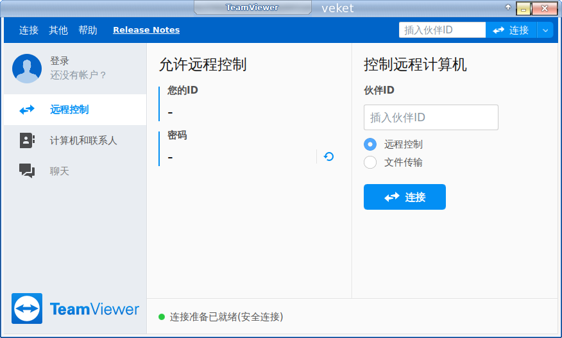562x338 pixels.
Task: Click the contacts book icon in sidebar
Action: [x=27, y=140]
